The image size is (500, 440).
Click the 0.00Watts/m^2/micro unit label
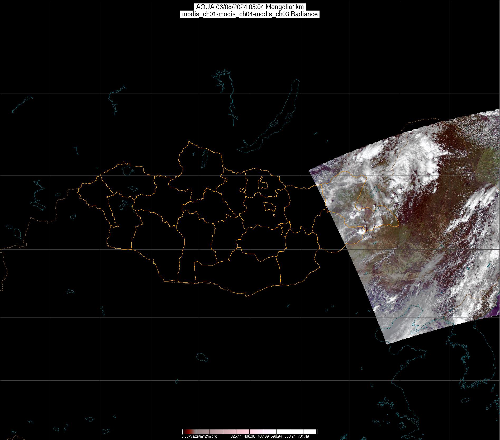pos(199,436)
